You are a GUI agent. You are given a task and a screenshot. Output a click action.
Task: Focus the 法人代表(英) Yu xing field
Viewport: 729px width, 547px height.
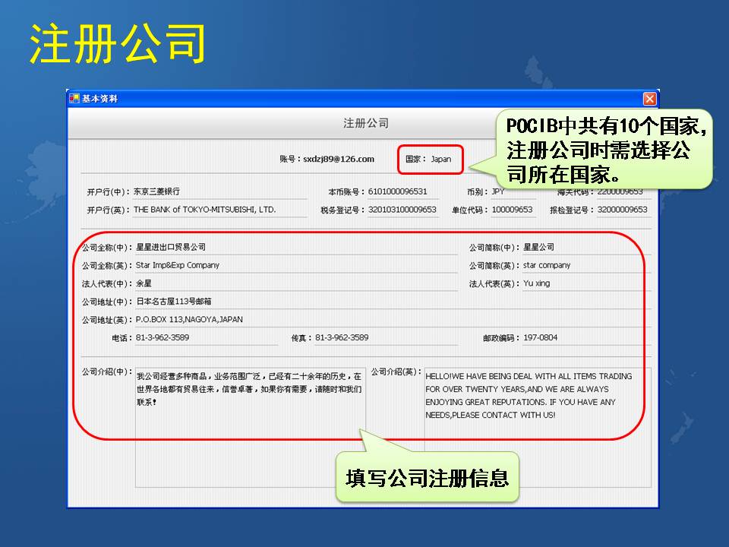pos(585,283)
